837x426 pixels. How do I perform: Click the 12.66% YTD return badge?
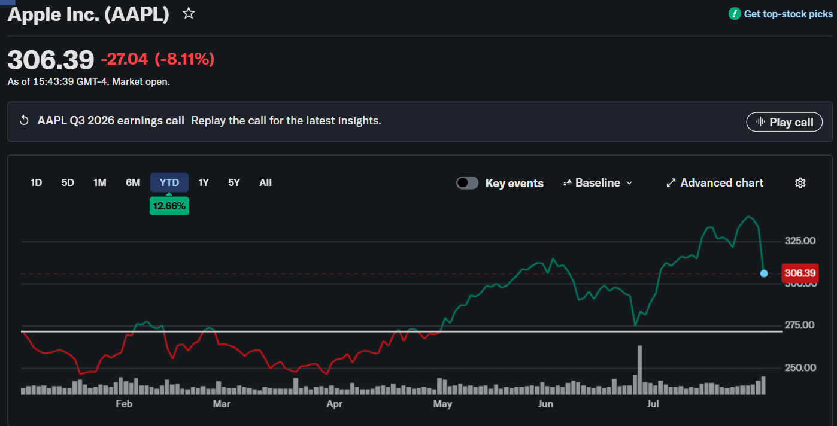click(x=169, y=207)
